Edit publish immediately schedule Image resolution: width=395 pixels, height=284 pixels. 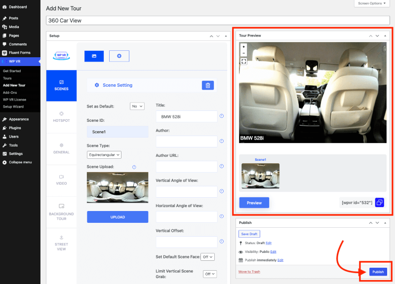pyautogui.click(x=280, y=260)
